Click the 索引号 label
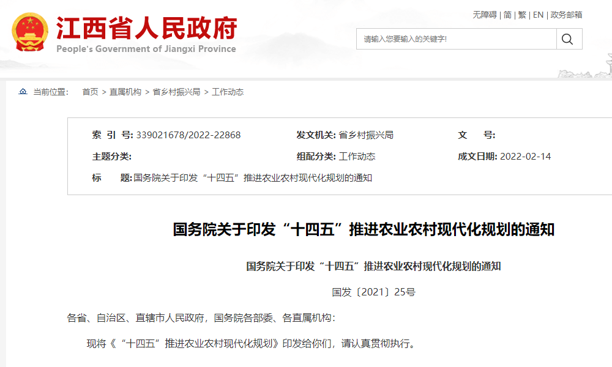Image resolution: width=612 pixels, height=367 pixels. (x=113, y=135)
